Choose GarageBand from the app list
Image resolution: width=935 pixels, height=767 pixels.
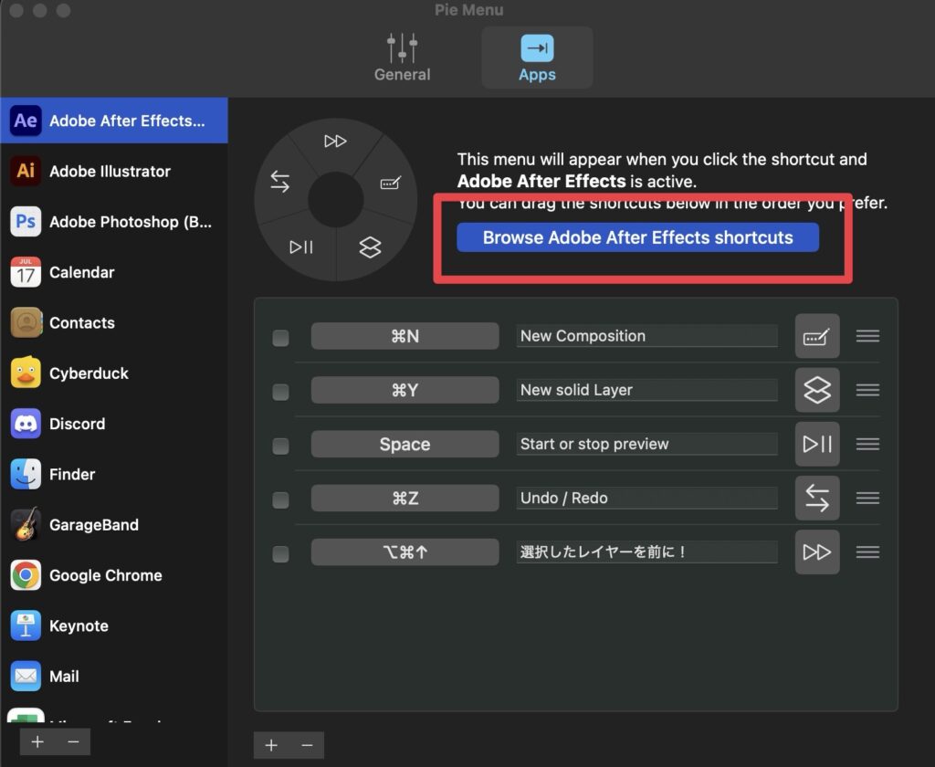(x=114, y=525)
